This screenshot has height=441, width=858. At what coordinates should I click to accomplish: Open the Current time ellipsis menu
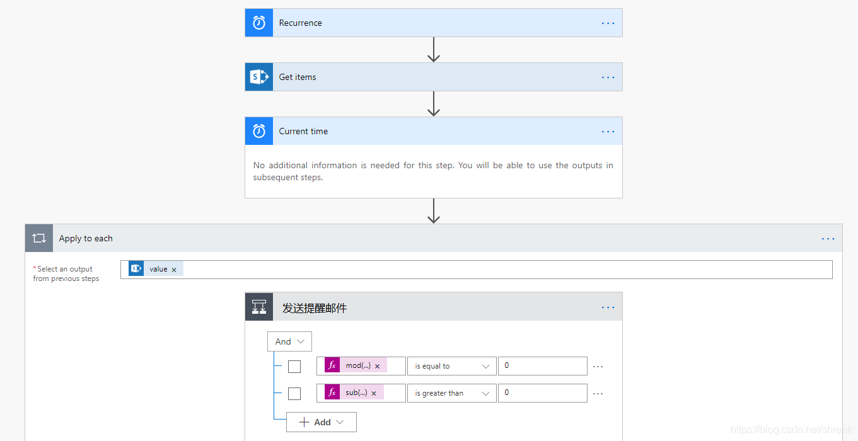point(608,132)
